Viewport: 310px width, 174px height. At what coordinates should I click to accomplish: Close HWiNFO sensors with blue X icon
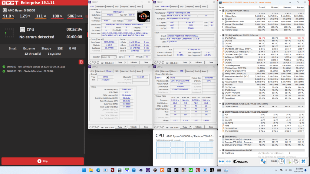coord(303,161)
